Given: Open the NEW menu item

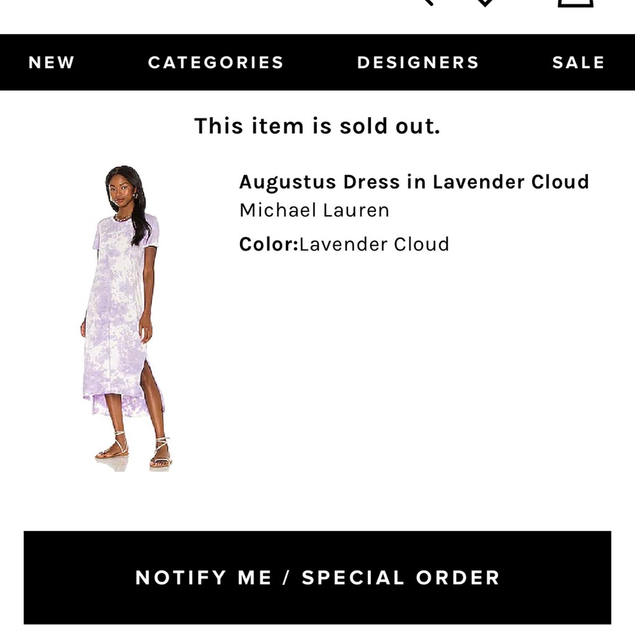Looking at the screenshot, I should pos(51,62).
